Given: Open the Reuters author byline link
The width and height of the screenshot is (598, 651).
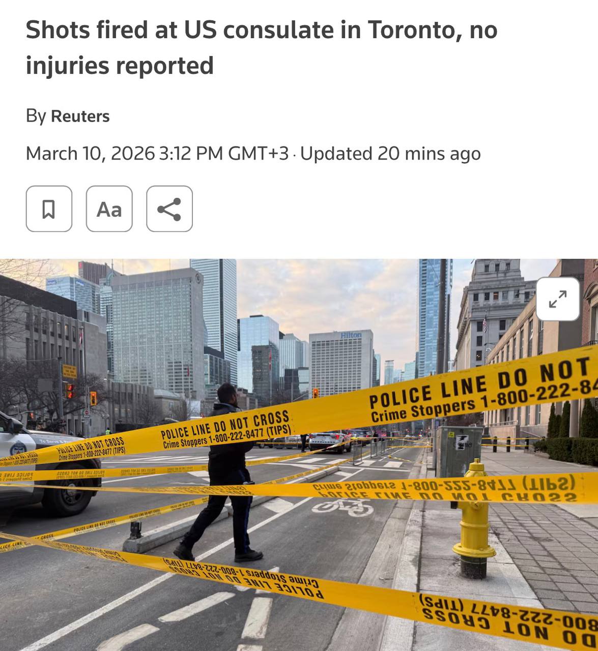Looking at the screenshot, I should click(x=80, y=116).
